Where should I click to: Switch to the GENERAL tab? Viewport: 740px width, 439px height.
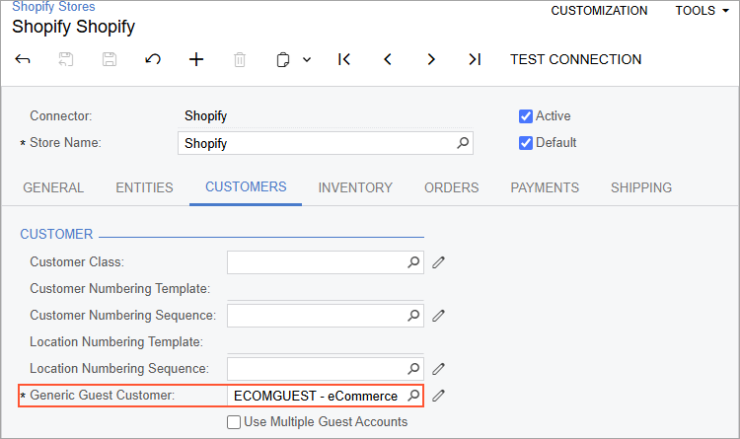tap(53, 187)
